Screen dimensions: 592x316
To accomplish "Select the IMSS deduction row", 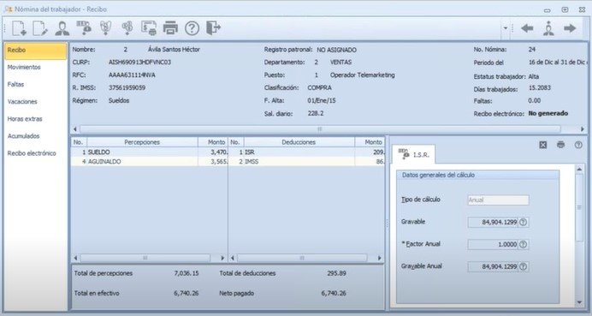I will click(x=306, y=162).
